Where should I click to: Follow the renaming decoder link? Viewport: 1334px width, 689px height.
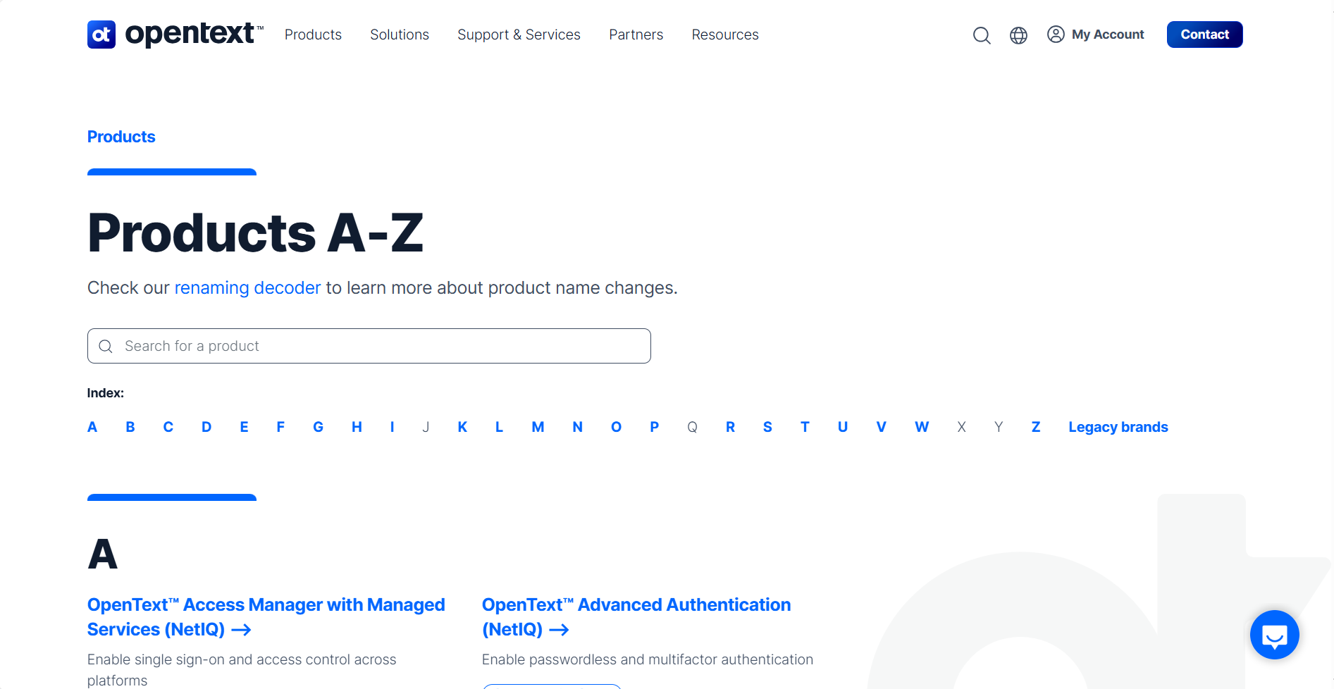[x=247, y=288]
